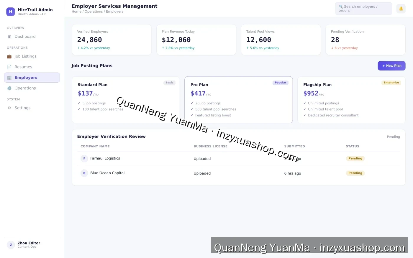Open the Zhou Editor user profile
The image size is (413, 258).
[32, 245]
